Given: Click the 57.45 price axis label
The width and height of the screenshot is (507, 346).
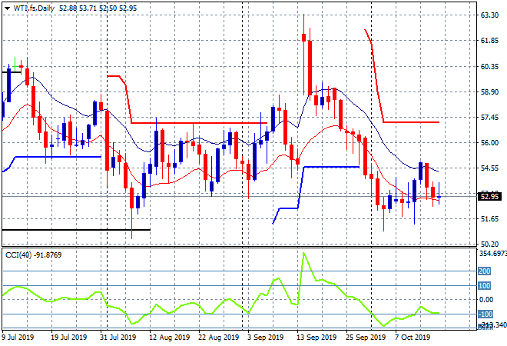Looking at the screenshot, I should point(489,117).
